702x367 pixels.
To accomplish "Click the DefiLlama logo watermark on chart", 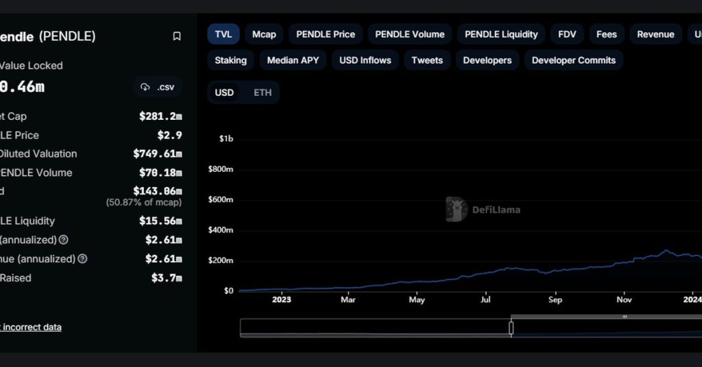I will 483,210.
